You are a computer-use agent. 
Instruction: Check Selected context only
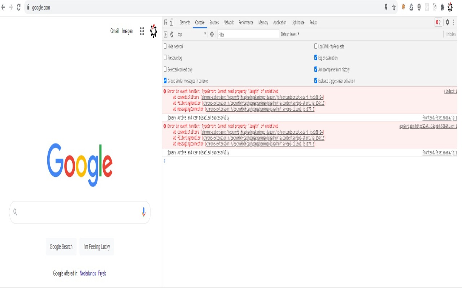point(165,69)
